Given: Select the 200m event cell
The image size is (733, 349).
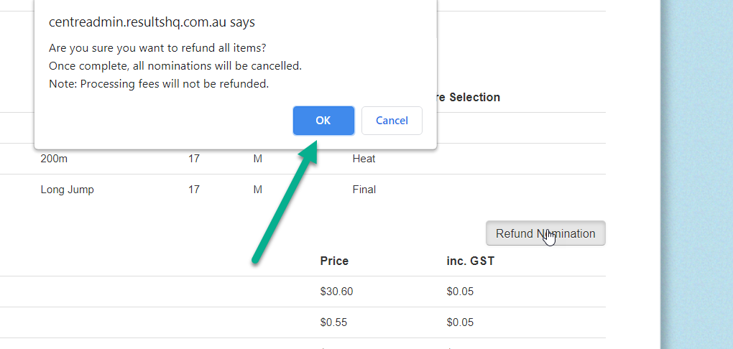Looking at the screenshot, I should coord(54,159).
